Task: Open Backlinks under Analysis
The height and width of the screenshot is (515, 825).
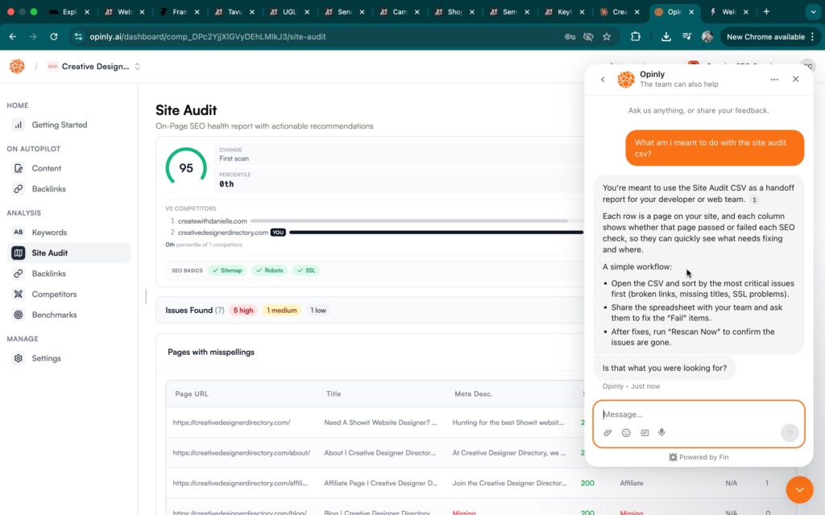Action: (x=48, y=274)
